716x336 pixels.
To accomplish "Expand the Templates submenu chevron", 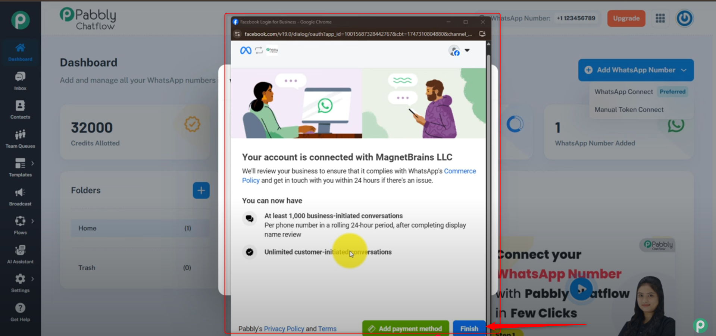I will (33, 163).
